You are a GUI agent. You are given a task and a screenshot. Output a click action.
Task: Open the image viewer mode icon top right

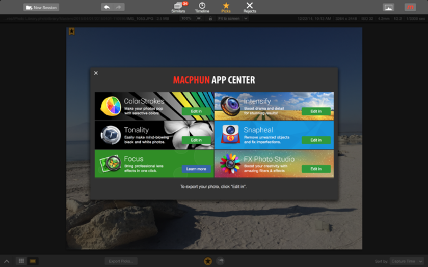(388, 7)
